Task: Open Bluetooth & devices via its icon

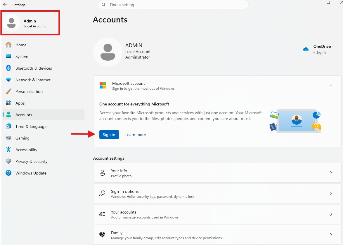Action: (x=8, y=68)
